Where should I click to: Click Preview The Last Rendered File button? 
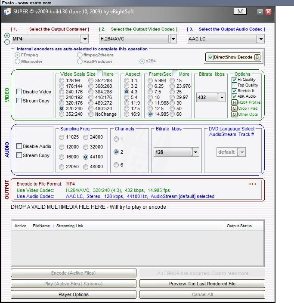pyautogui.click(x=202, y=284)
